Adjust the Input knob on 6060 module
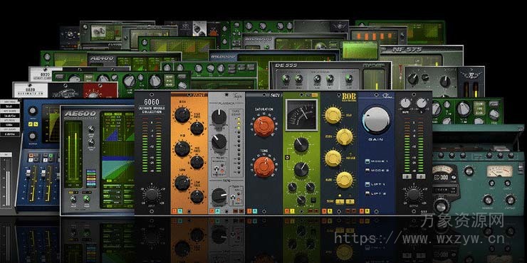Image resolution: width=527 pixels, height=263 pixels. point(152,194)
